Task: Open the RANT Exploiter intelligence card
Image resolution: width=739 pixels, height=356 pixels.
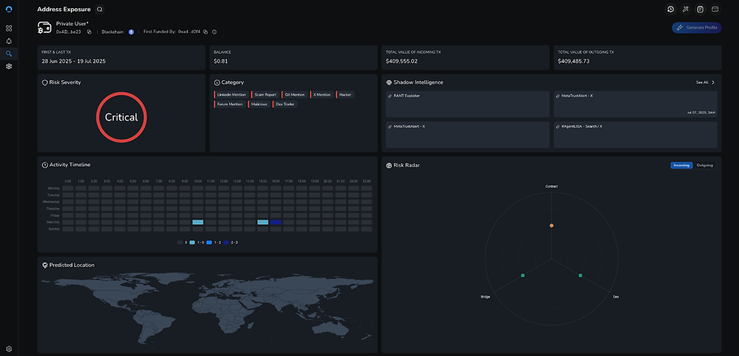Action: (x=467, y=104)
